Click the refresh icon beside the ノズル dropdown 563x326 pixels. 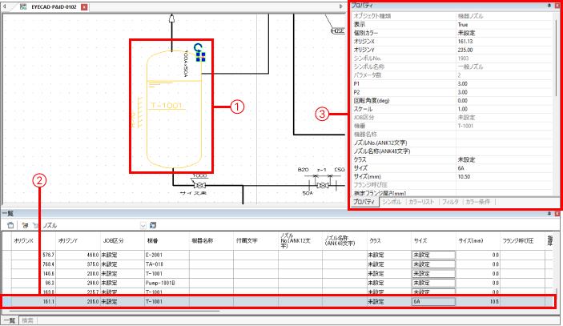152,227
